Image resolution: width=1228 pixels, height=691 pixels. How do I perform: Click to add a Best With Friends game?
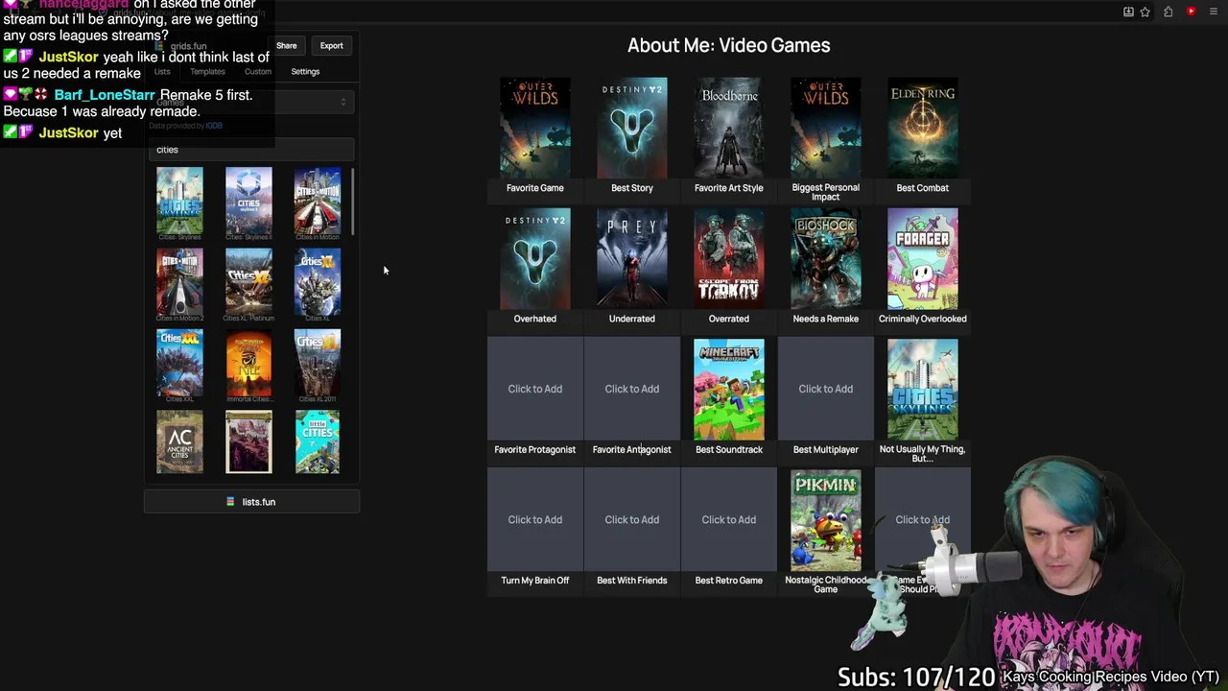(632, 519)
